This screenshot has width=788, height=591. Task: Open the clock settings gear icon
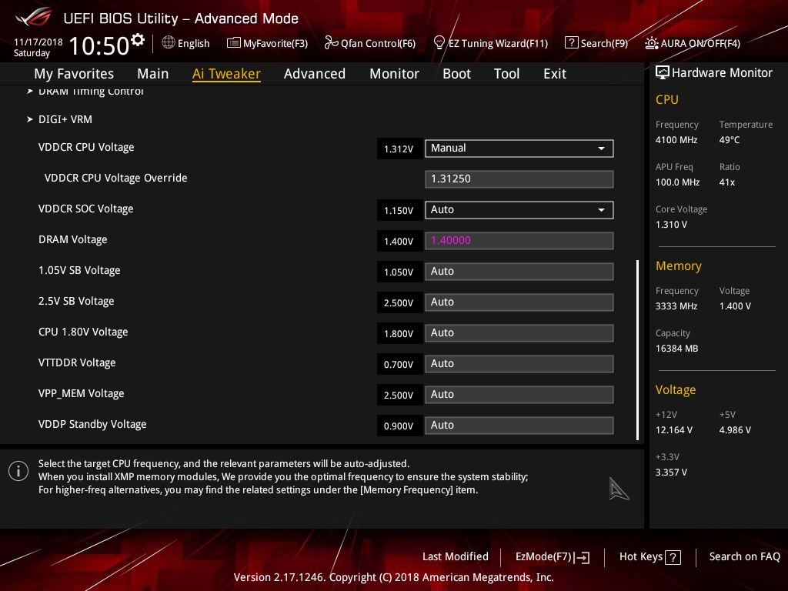[138, 40]
